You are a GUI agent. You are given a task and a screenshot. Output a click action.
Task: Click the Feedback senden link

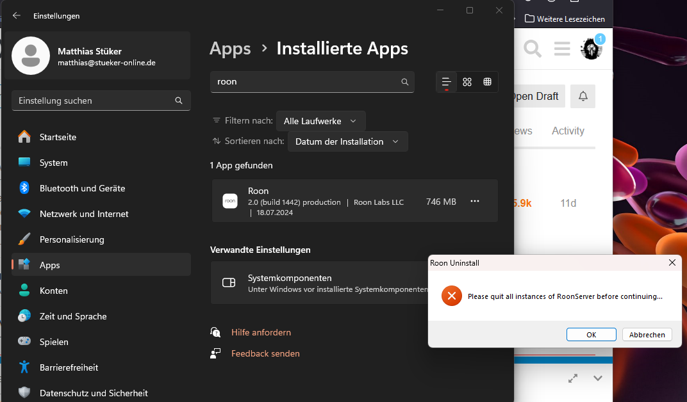tap(265, 353)
